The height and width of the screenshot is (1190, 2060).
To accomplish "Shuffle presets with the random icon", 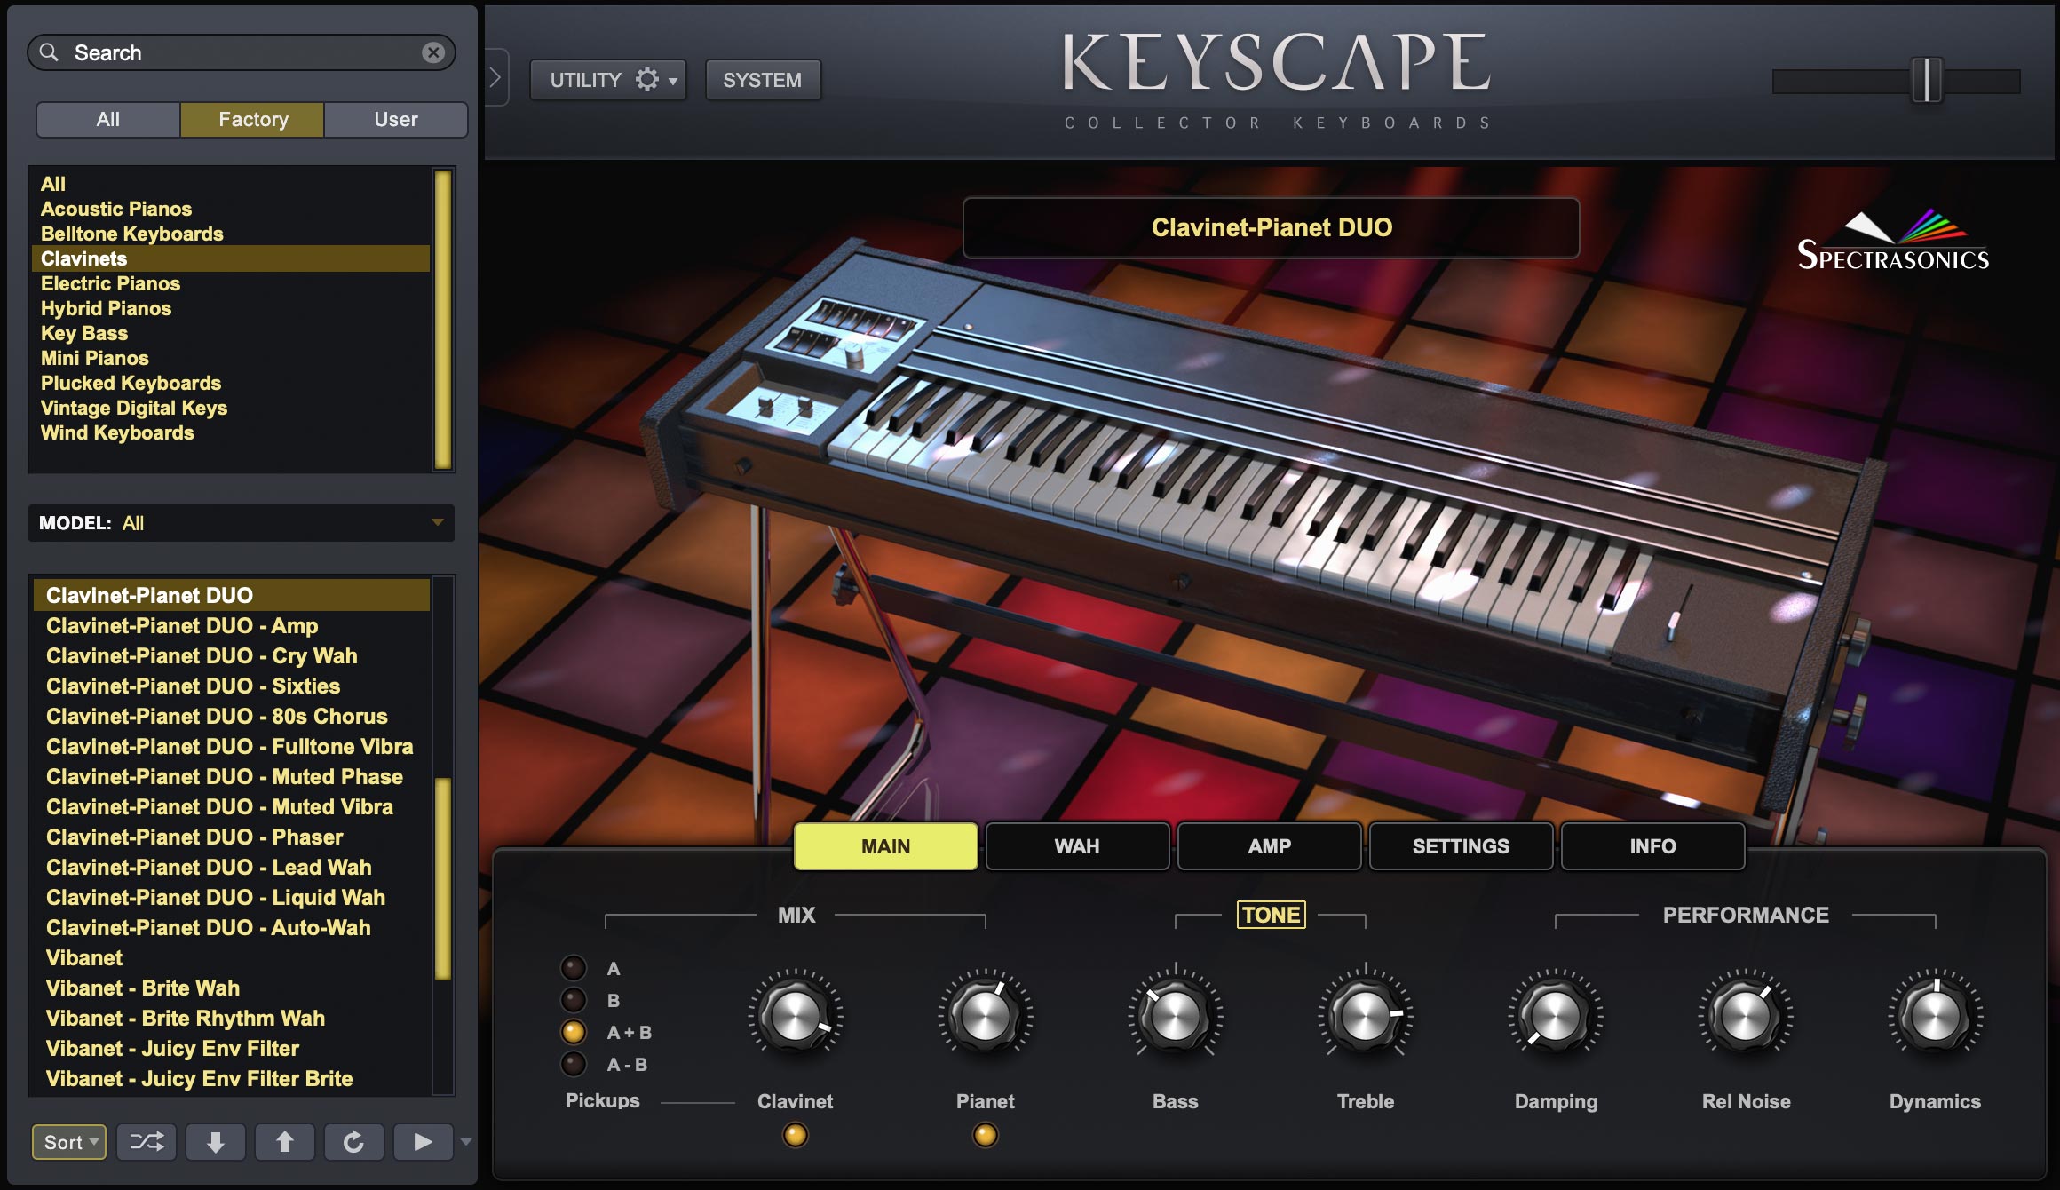I will 147,1142.
